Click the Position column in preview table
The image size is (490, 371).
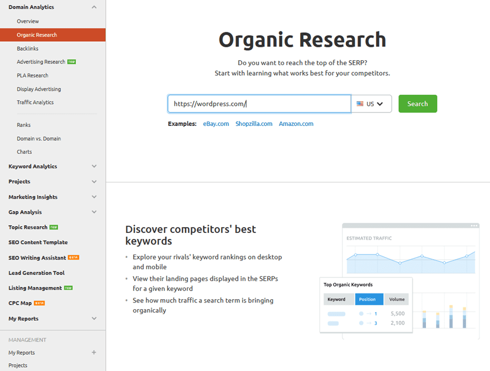[x=369, y=299]
